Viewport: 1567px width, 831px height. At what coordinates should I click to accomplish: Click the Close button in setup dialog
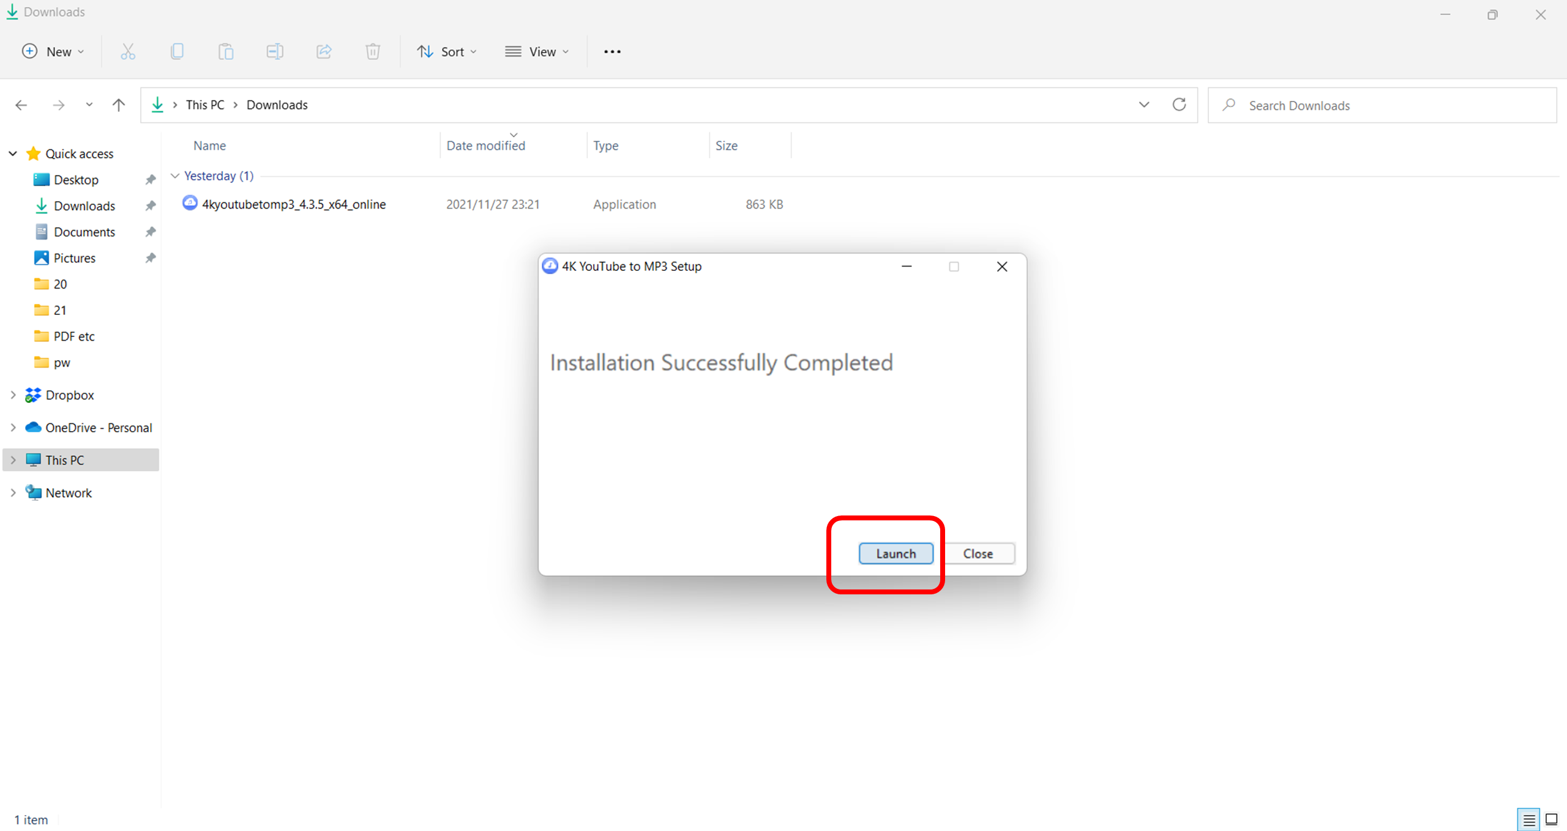pyautogui.click(x=978, y=553)
